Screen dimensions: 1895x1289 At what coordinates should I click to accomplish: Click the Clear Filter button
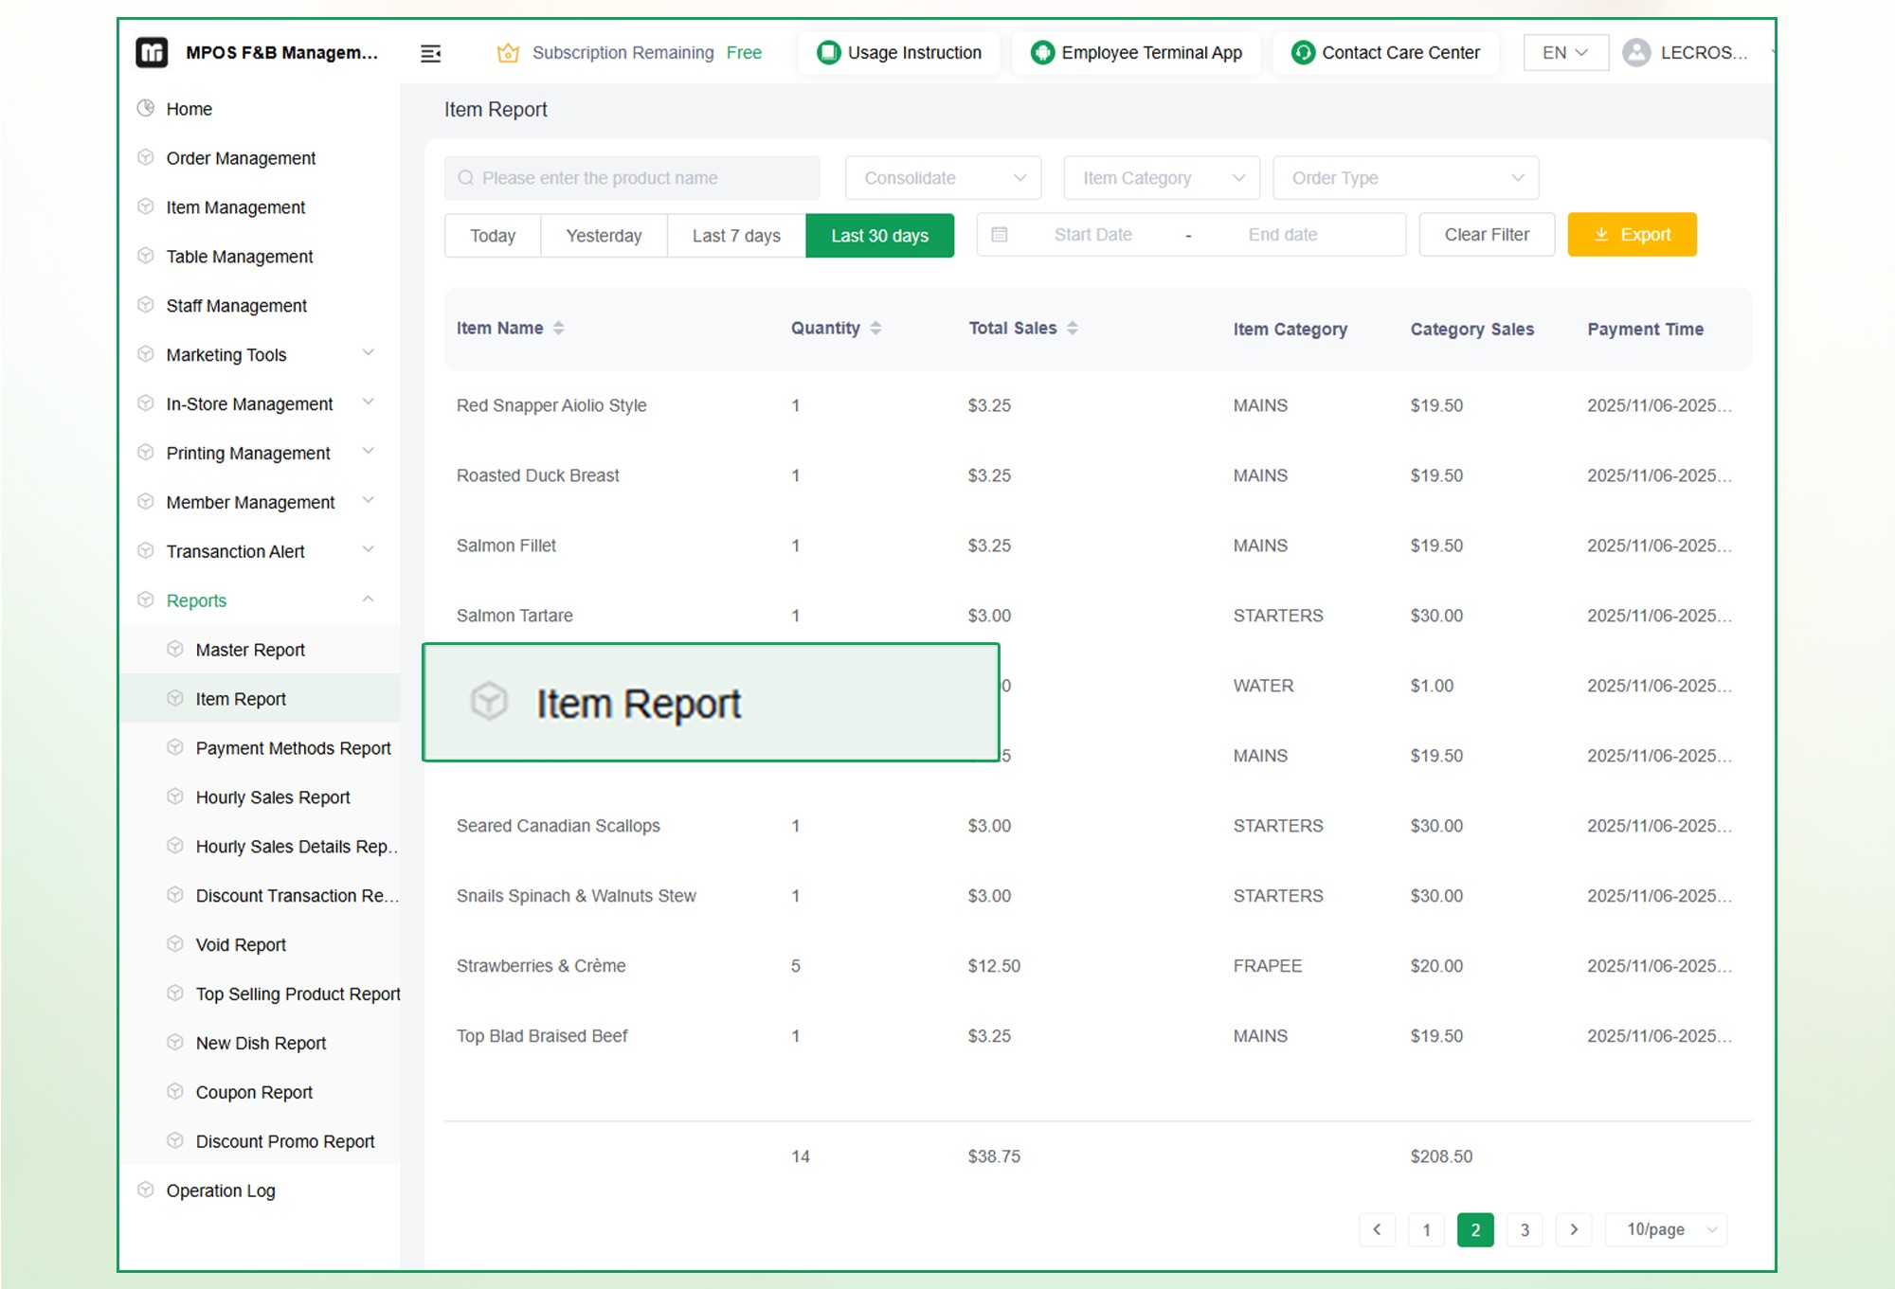[1487, 235]
